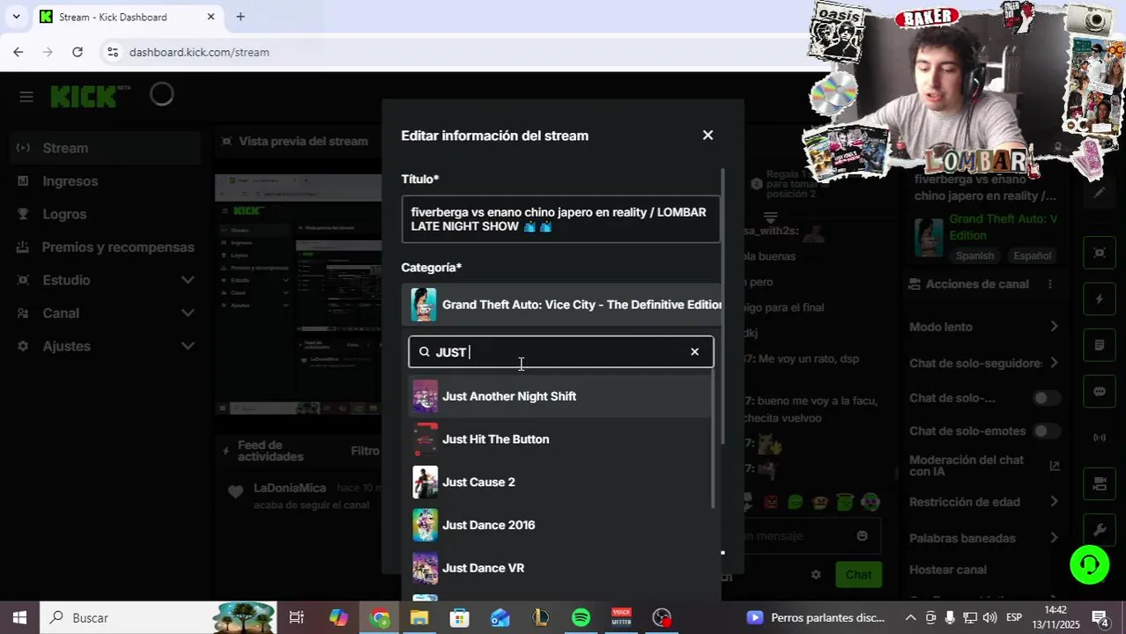Viewport: 1126px width, 634px height.
Task: Open Acciones de canal three-dot menu
Action: click(1049, 284)
